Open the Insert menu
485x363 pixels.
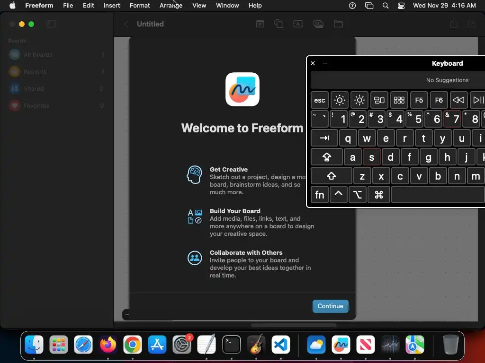tap(112, 5)
